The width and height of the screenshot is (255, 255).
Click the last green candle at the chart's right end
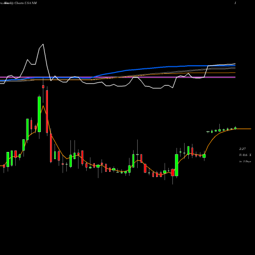[x=235, y=128]
